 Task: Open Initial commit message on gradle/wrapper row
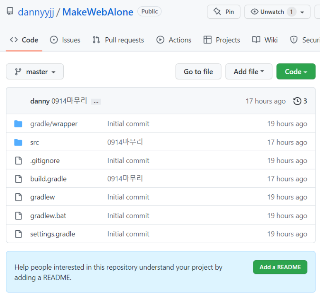tap(128, 123)
